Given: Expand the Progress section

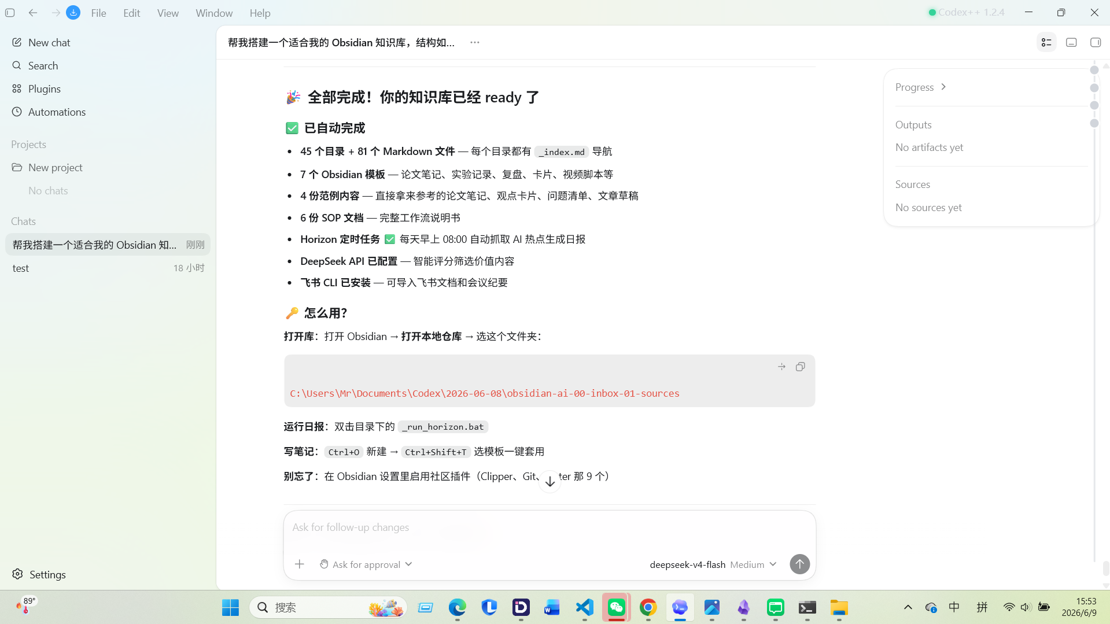Looking at the screenshot, I should click(x=921, y=87).
